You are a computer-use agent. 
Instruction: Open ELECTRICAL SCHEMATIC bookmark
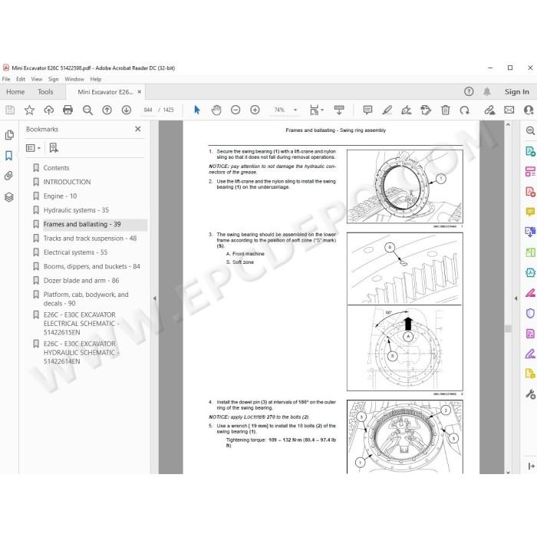pos(81,324)
